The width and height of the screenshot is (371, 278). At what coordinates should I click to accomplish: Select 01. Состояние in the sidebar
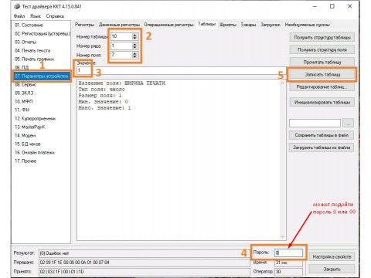(29, 25)
